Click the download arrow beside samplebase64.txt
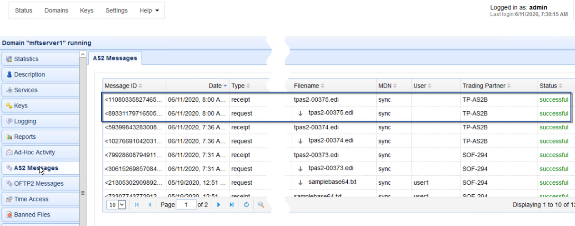The height and width of the screenshot is (226, 575). pos(300,182)
